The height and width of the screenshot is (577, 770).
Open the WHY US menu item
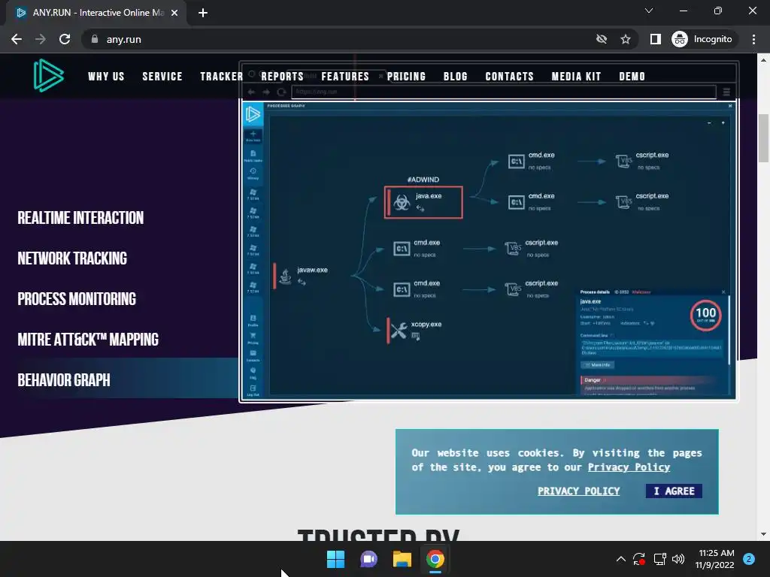106,77
